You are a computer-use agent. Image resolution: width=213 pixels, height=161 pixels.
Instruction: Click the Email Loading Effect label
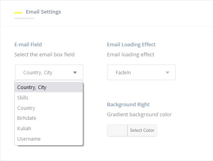pyautogui.click(x=131, y=45)
